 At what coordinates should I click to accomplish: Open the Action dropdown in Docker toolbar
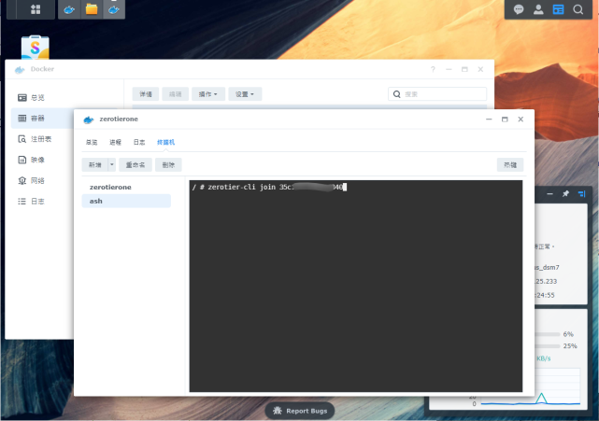click(x=208, y=94)
